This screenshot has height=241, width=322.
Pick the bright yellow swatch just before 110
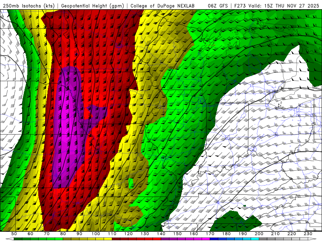(108, 239)
